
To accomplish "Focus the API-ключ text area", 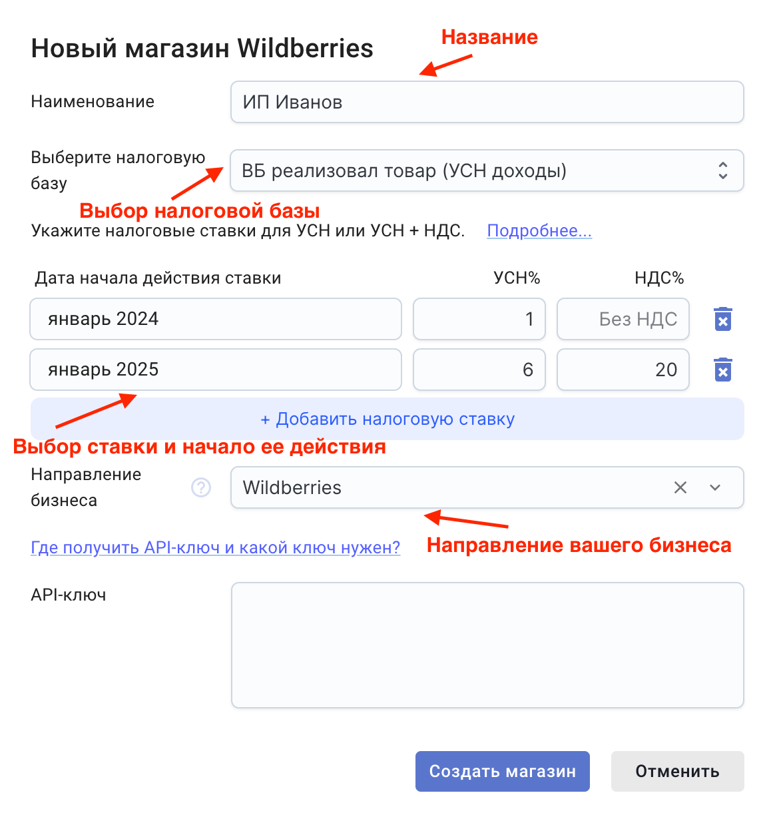I will tap(487, 645).
